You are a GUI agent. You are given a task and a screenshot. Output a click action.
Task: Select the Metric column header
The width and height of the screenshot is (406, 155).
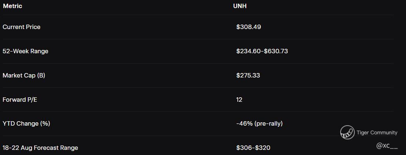click(x=12, y=6)
